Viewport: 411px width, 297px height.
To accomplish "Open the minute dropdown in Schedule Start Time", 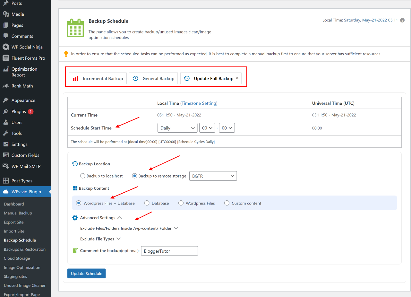I will point(227,128).
